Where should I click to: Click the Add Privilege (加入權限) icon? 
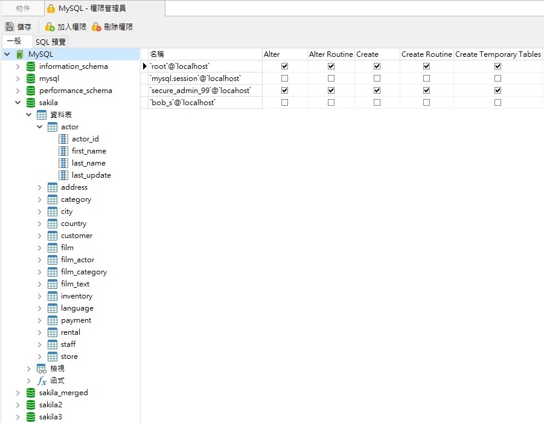pyautogui.click(x=50, y=27)
